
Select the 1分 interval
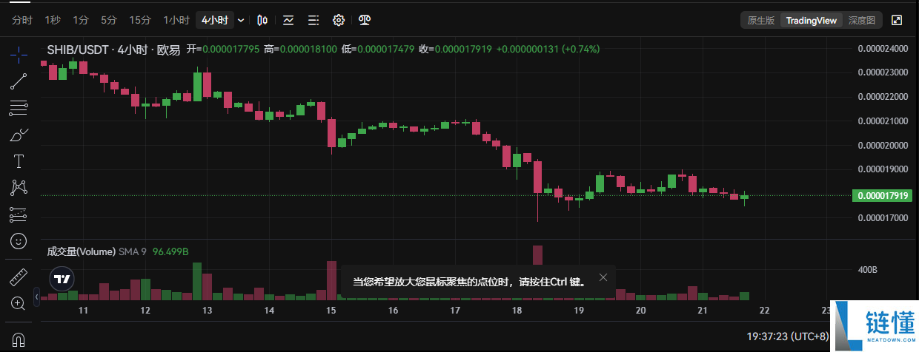81,20
